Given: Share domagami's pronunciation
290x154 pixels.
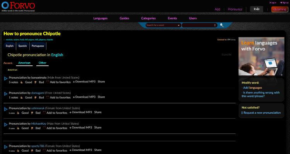Looking at the screenshot, I should [x=101, y=97].
